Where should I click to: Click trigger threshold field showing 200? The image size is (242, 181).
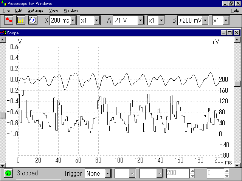(x=178, y=173)
